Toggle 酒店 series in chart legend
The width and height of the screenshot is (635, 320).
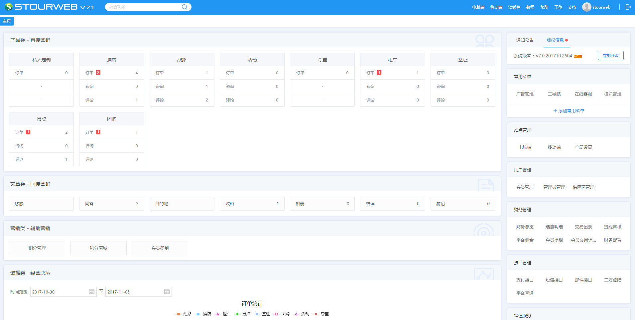[x=203, y=314]
